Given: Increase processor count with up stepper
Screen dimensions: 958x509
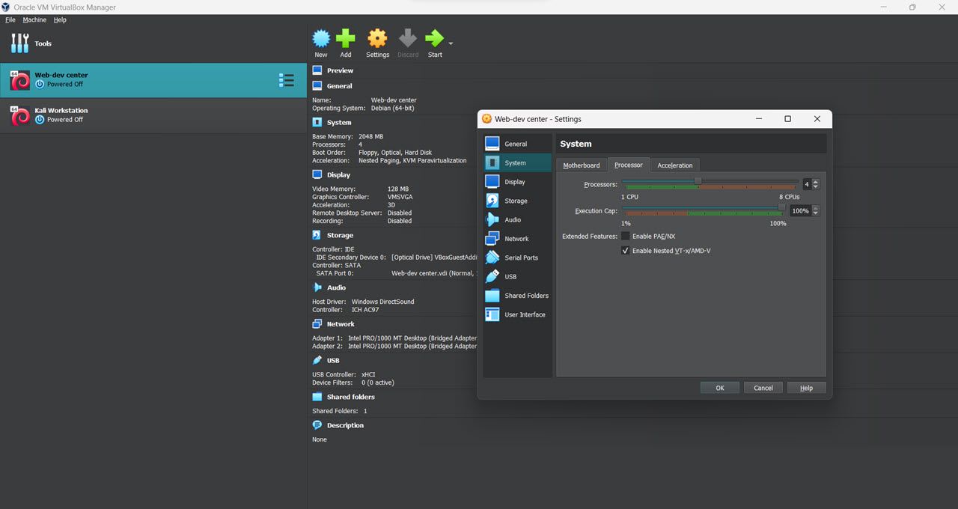Looking at the screenshot, I should tap(815, 181).
